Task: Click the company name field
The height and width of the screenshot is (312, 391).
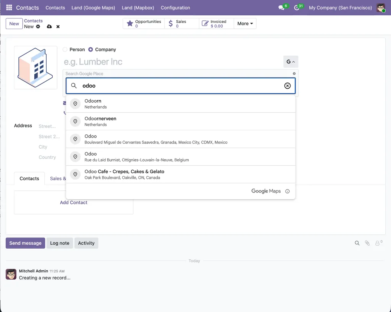Action: point(172,61)
